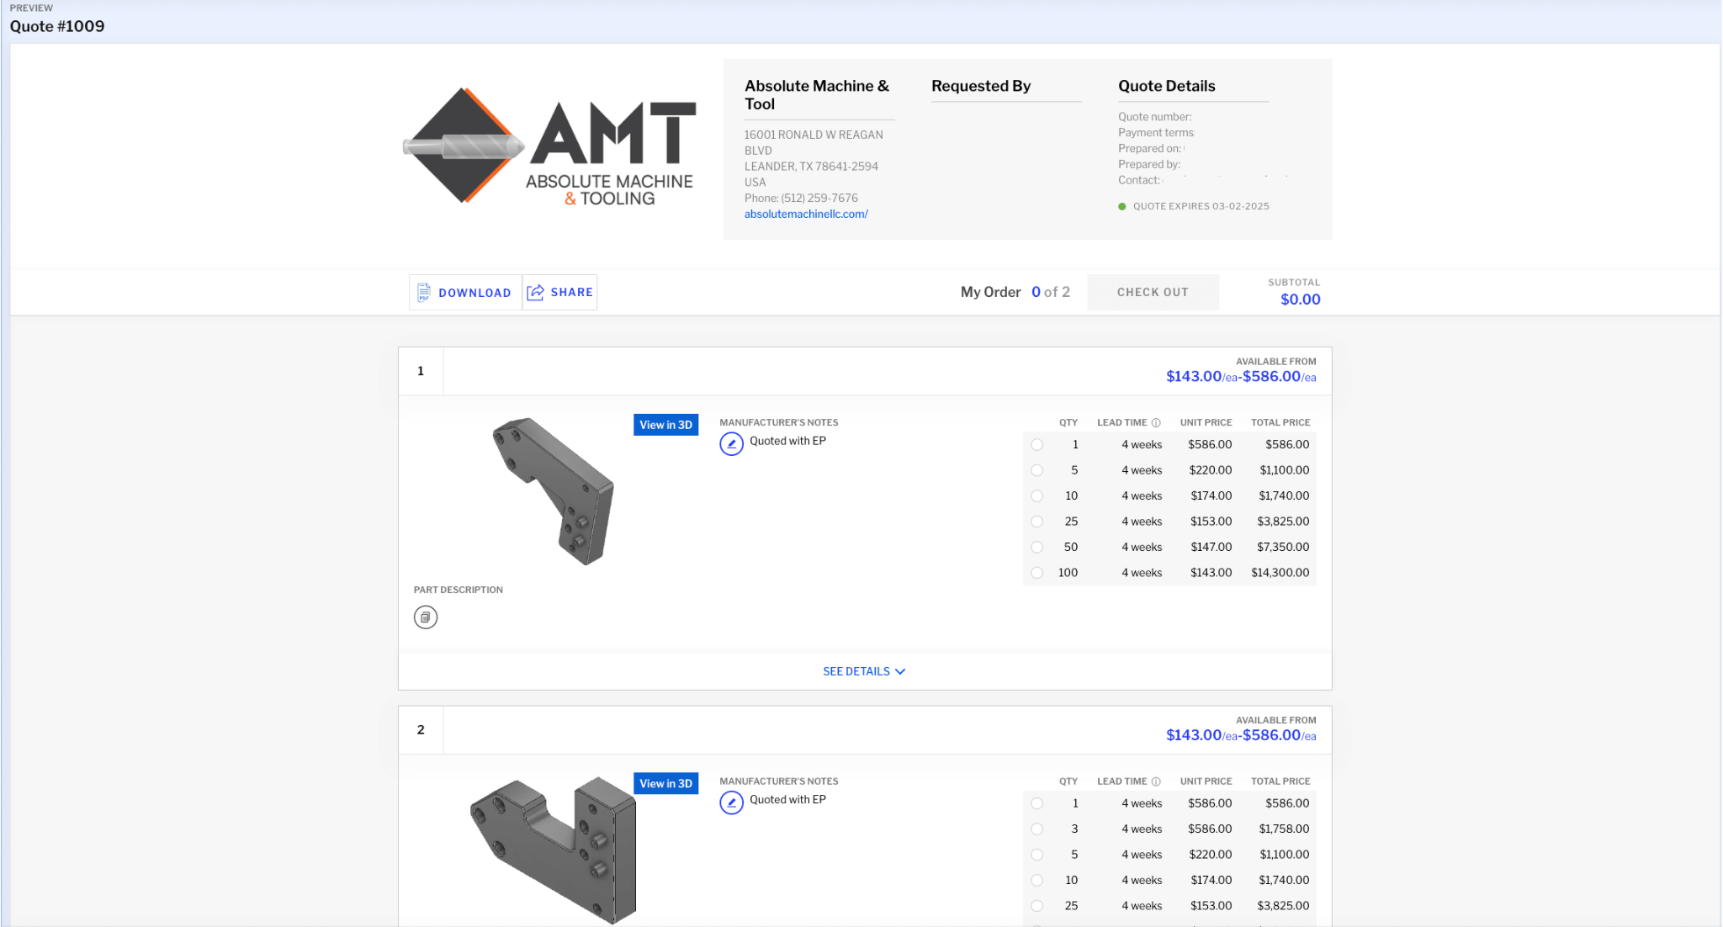This screenshot has height=927, width=1723.
Task: Select quantity 25 radio for part 1
Action: (1036, 522)
